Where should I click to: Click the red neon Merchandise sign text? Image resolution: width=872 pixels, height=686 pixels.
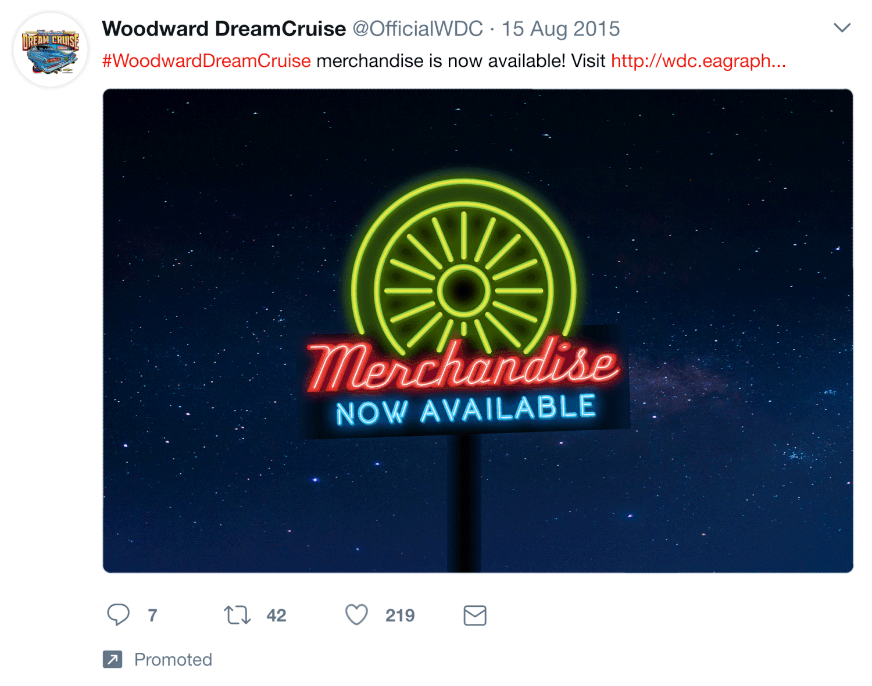(x=463, y=365)
